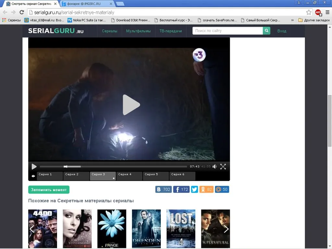Viewport: 332px width, 249px height.
Task: Open the vitas_63@mail.ru bookmark
Action: point(44,20)
